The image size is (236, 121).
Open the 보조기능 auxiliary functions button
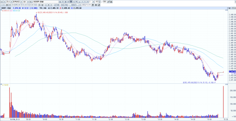(x=64, y=5)
